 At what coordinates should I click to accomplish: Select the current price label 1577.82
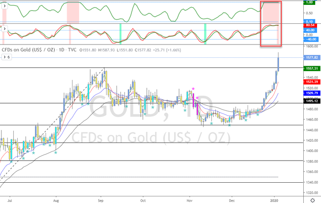tap(312, 58)
